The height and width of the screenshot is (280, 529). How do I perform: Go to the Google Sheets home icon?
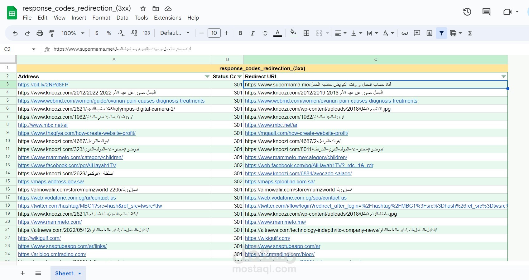coord(12,13)
